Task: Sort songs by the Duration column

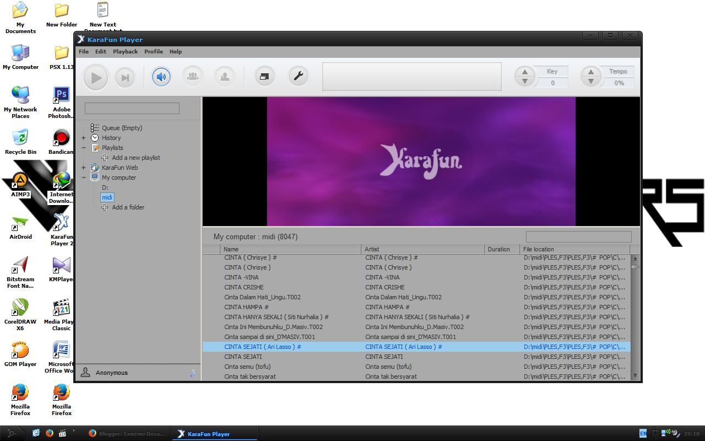Action: click(x=502, y=249)
